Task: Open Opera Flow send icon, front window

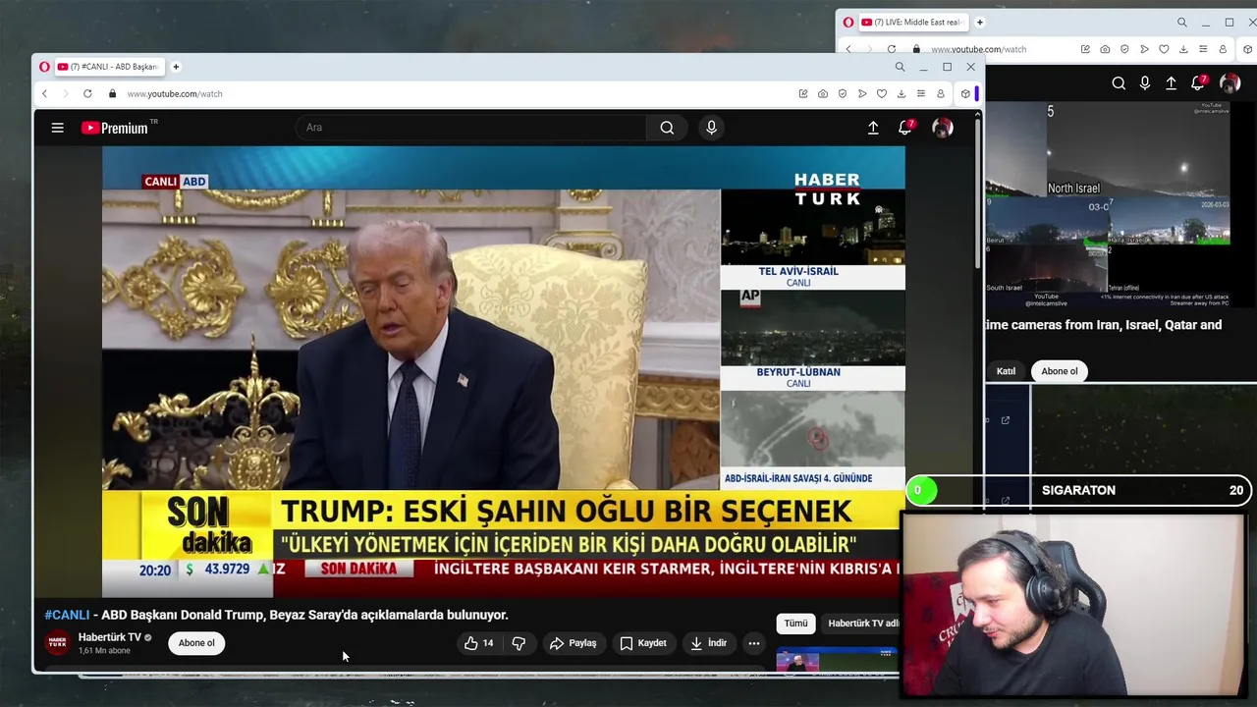Action: click(862, 94)
